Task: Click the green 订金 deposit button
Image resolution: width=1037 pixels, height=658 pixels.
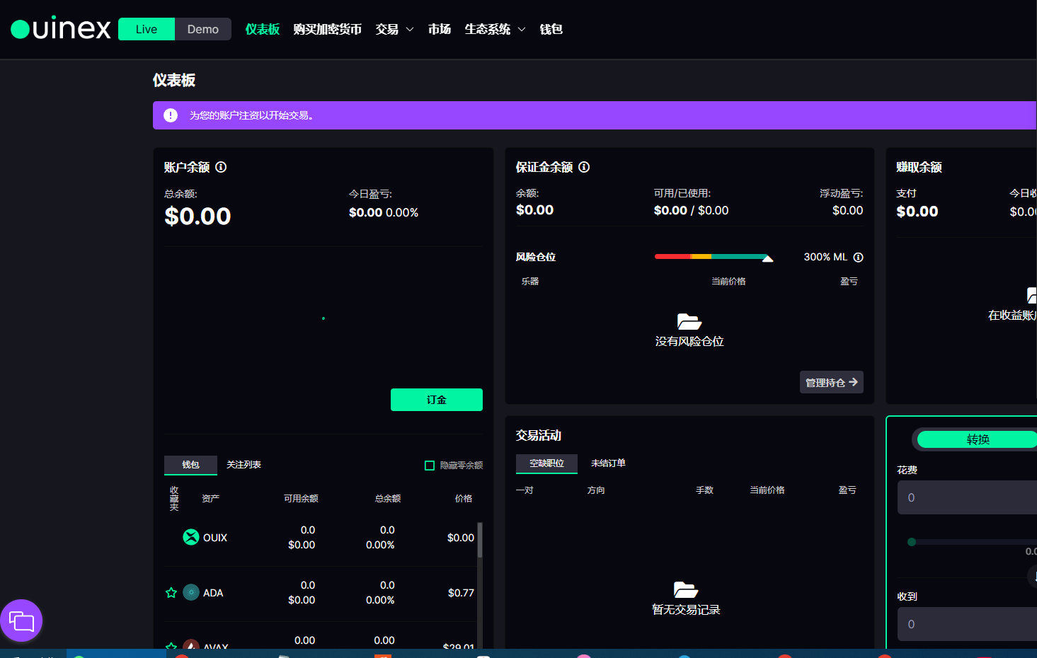Action: click(436, 400)
